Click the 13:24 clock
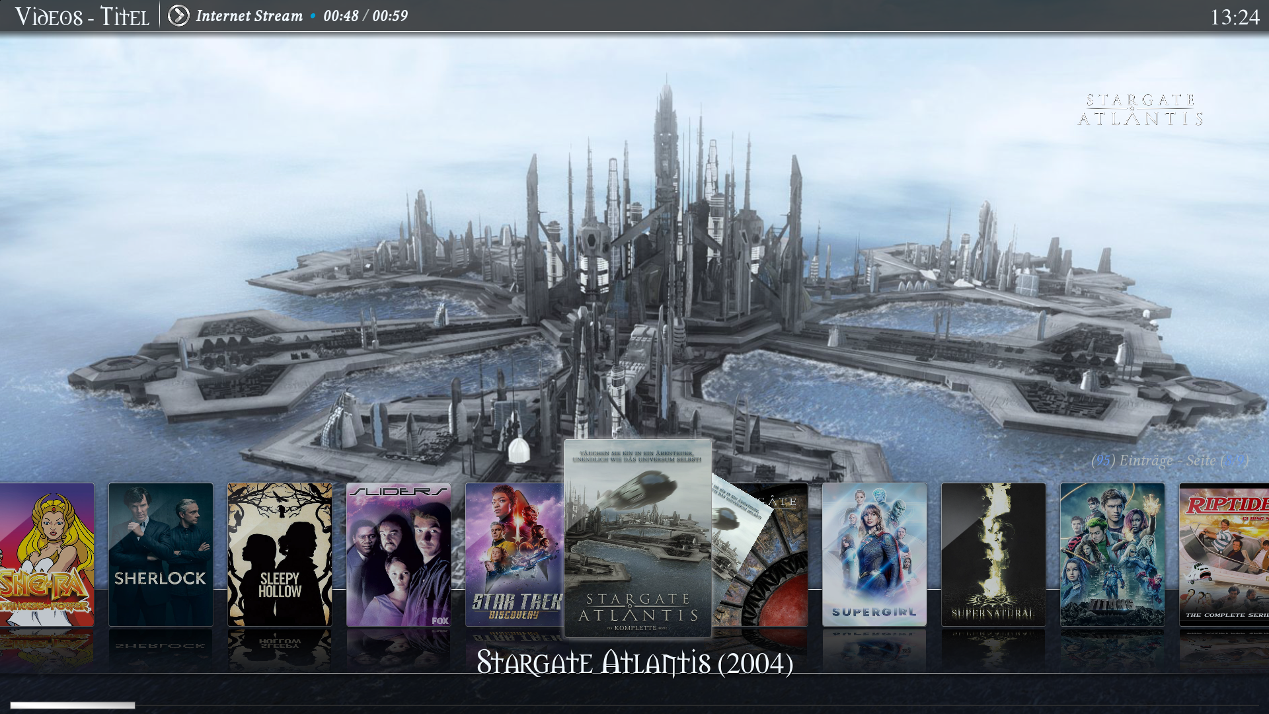1269x714 pixels. pos(1235,17)
